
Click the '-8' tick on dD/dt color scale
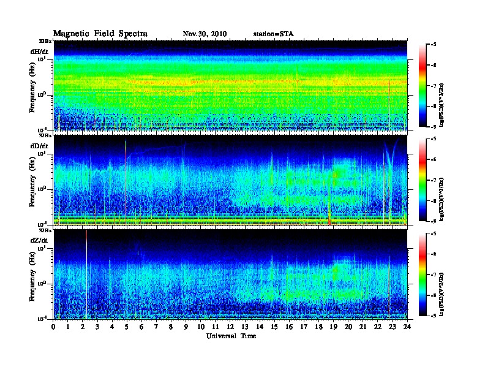pos(434,200)
